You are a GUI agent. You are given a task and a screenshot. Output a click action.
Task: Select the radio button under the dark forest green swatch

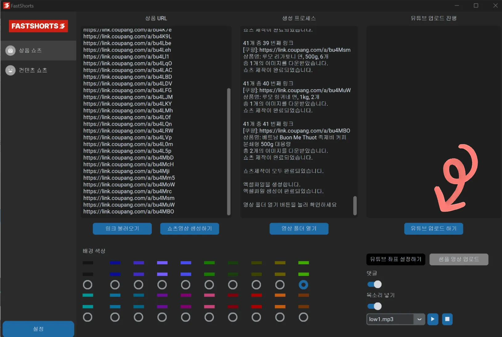coord(233,285)
